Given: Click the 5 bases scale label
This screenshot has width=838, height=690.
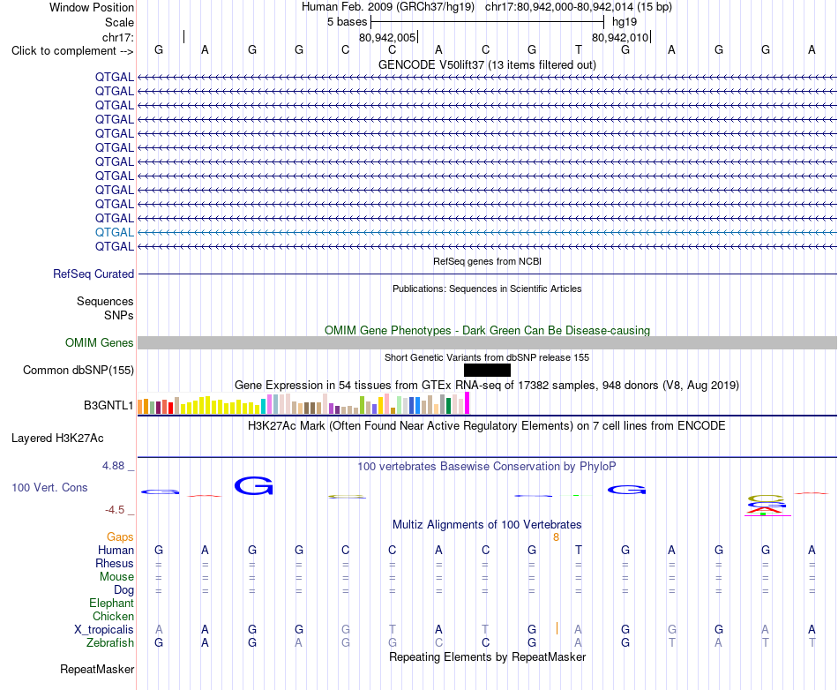Looking at the screenshot, I should click(x=348, y=22).
